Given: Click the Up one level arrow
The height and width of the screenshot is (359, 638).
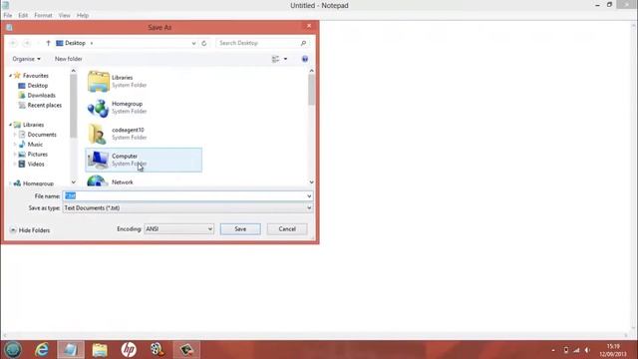Looking at the screenshot, I should [48, 43].
